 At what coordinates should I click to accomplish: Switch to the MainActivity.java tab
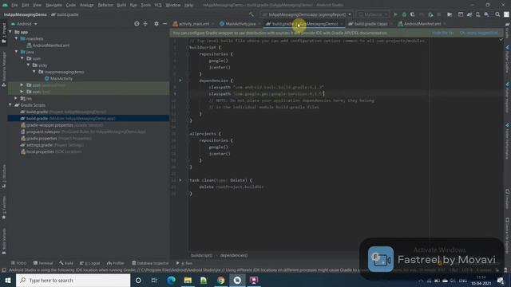coord(240,24)
